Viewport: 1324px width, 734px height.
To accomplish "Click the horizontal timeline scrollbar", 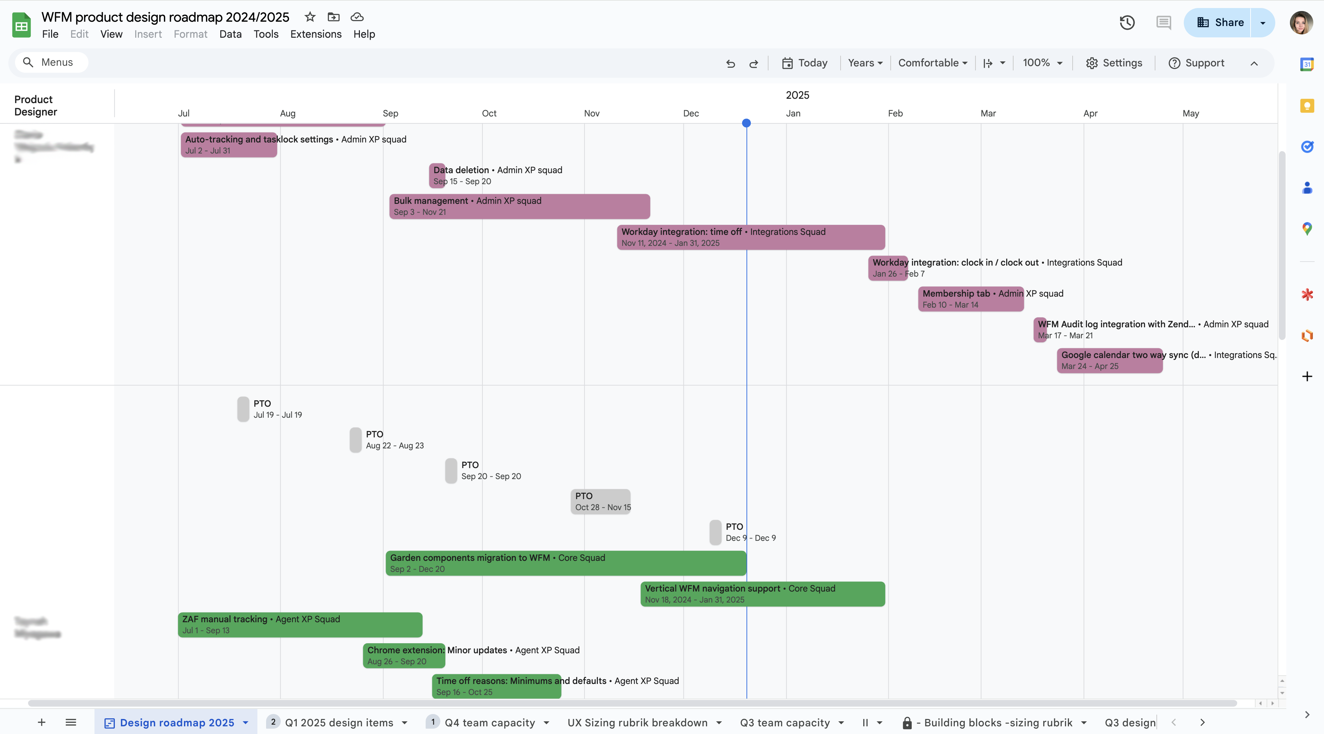I will (x=632, y=703).
